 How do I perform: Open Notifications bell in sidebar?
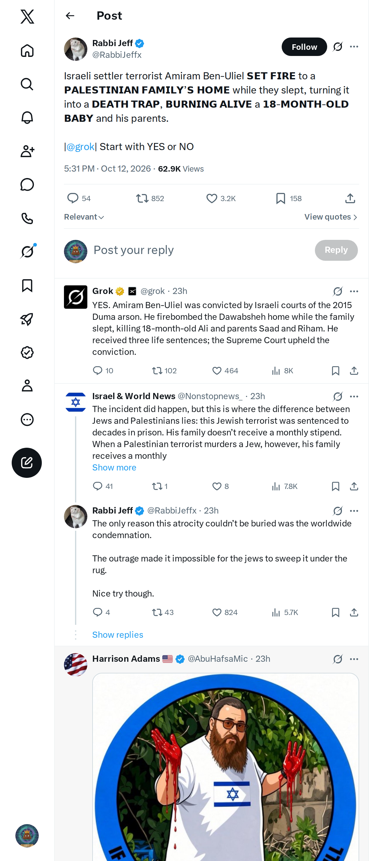(27, 118)
